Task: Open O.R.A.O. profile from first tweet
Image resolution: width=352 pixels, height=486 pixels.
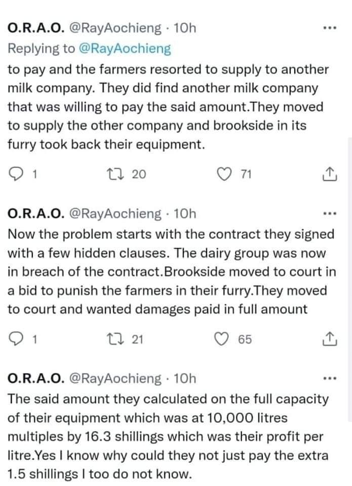Action: [x=36, y=28]
